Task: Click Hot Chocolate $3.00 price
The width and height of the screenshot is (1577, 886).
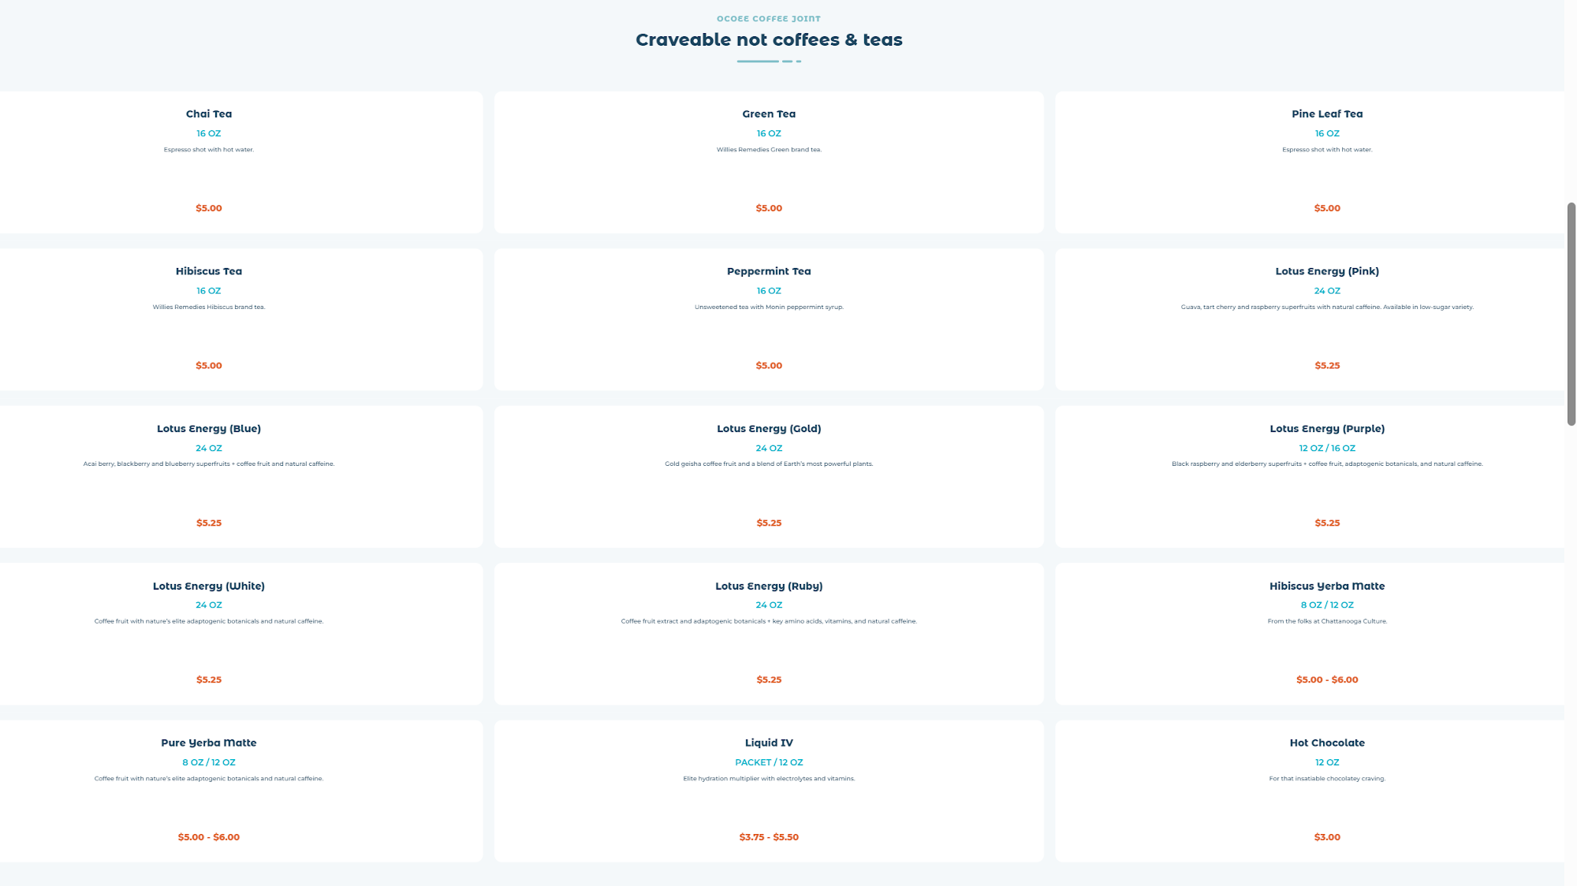Action: [1327, 837]
